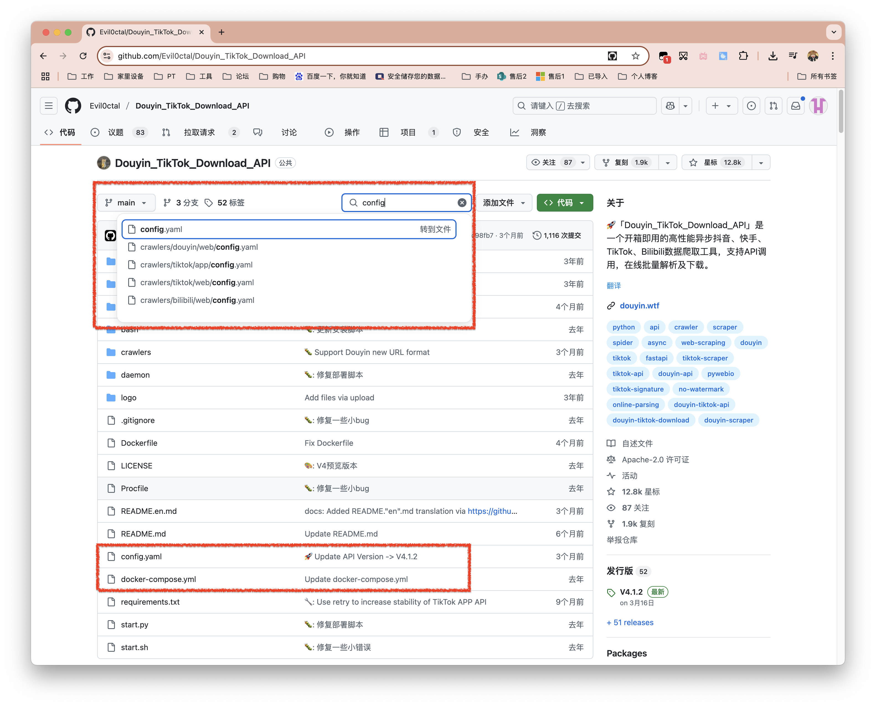This screenshot has width=876, height=706.
Task: Switch to the 拉取请求 tab
Action: 201,132
